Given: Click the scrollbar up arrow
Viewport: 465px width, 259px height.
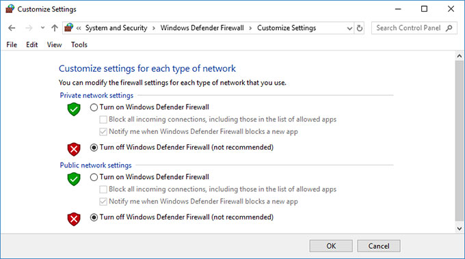Looking at the screenshot, I should point(460,56).
